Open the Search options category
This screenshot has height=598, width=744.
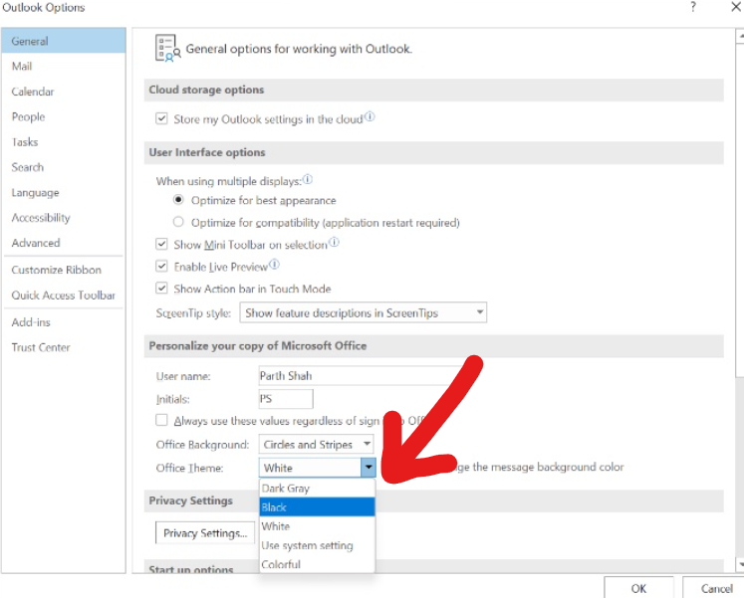(64, 167)
